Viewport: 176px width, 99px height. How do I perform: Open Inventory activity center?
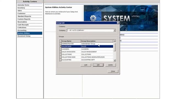[x=30, y=8]
